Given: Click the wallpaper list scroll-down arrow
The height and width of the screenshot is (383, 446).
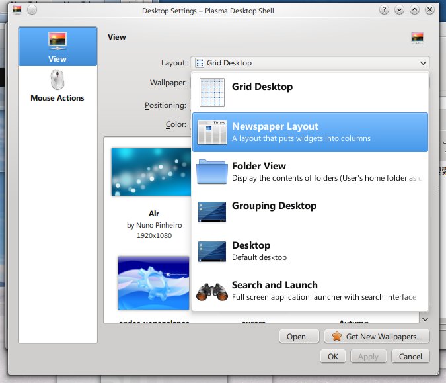Looking at the screenshot, I should click(425, 319).
